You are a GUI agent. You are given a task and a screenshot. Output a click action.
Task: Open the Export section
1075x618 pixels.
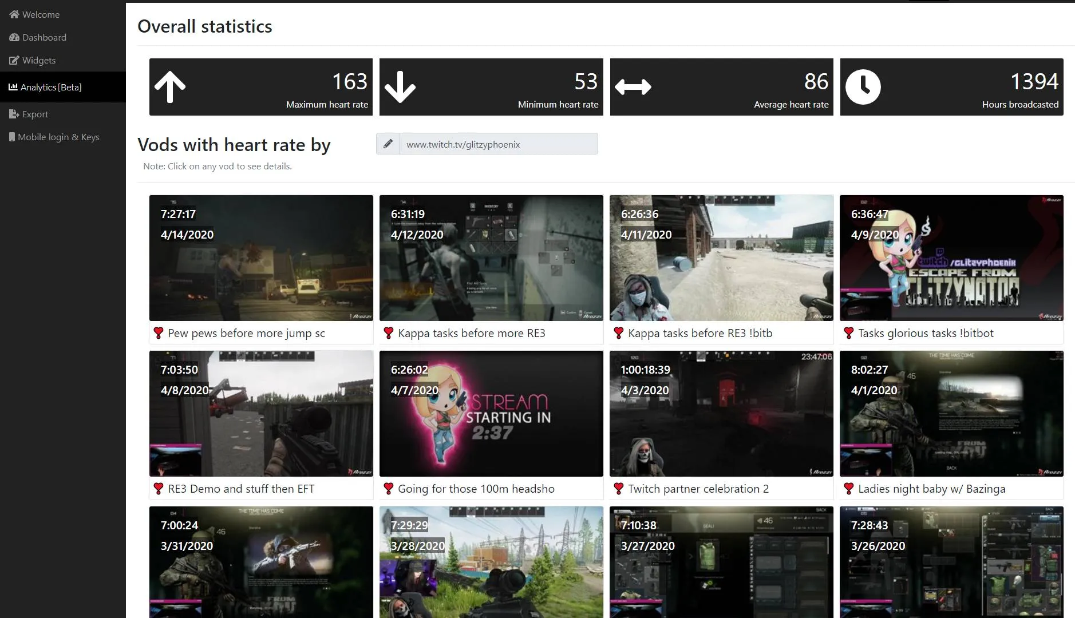63,114
